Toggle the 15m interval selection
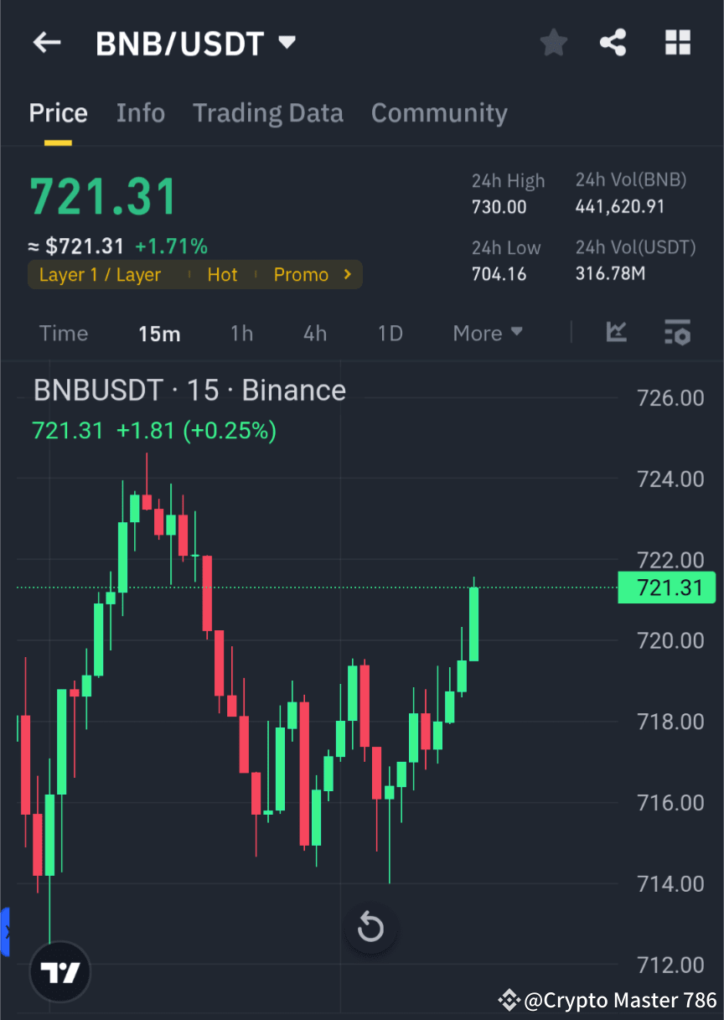 (159, 333)
